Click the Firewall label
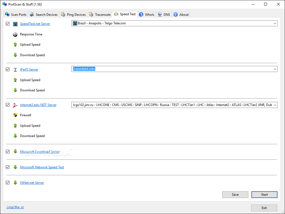 tap(26, 115)
